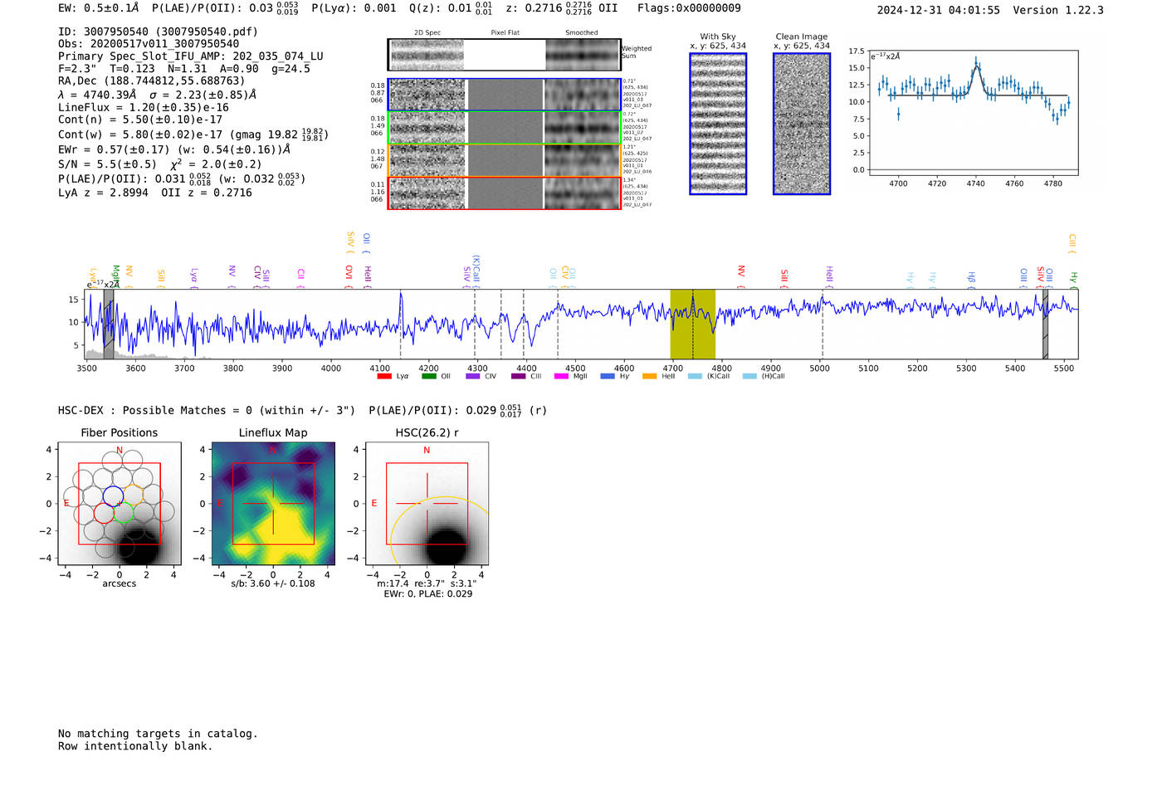Click the Weighted Sum smoothed spectrum panel
The height and width of the screenshot is (791, 1162).
click(x=583, y=55)
